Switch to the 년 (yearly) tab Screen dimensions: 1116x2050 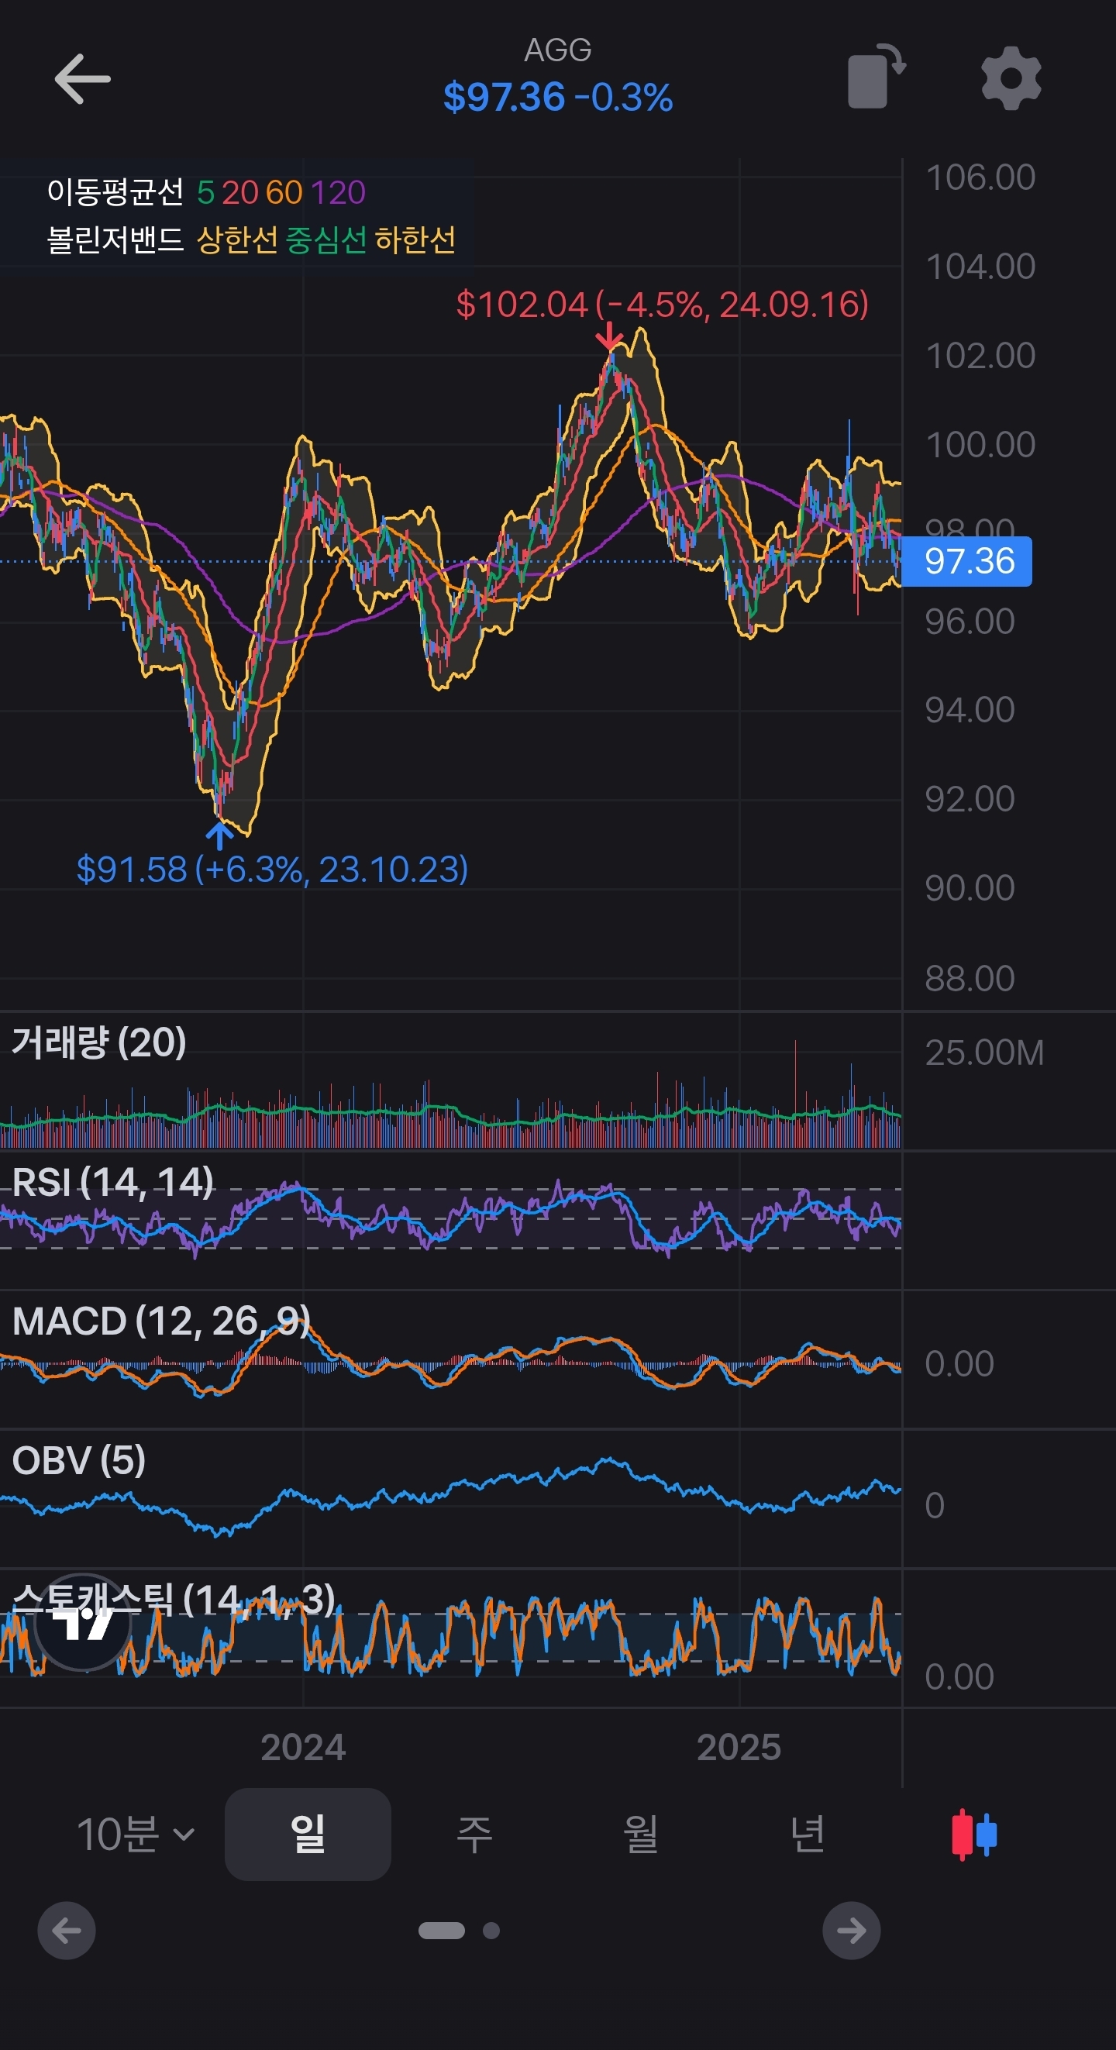coord(807,1835)
